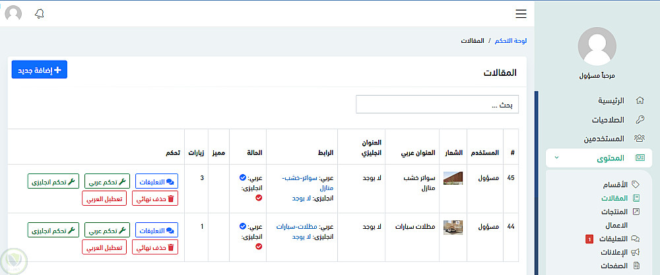
Task: Open التعليقات in the sidebar menu
Action: 613,239
